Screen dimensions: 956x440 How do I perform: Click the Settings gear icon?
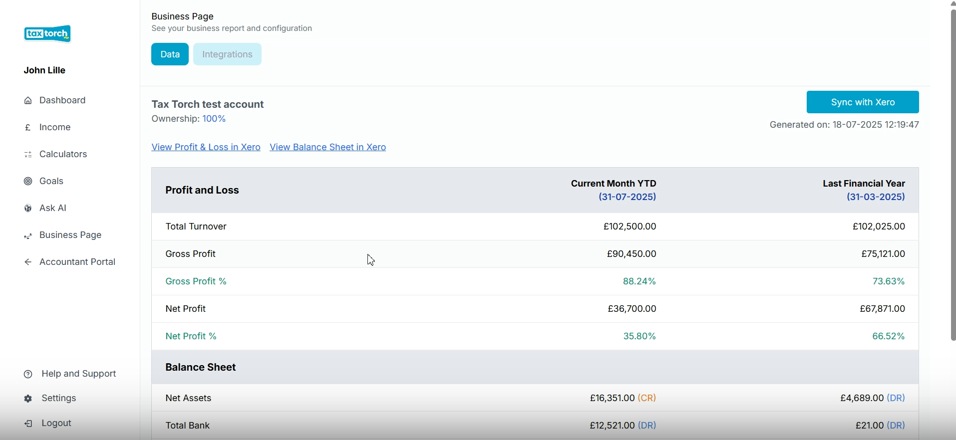pos(28,399)
